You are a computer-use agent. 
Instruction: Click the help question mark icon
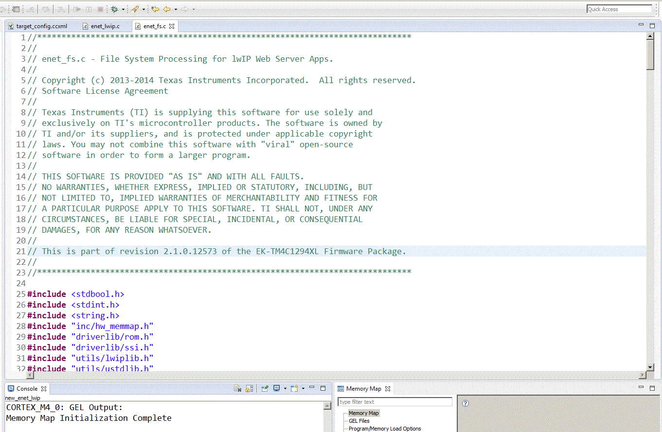tap(465, 403)
